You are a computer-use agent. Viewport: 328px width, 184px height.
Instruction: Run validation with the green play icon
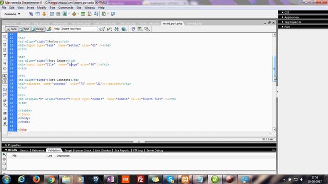(4, 154)
